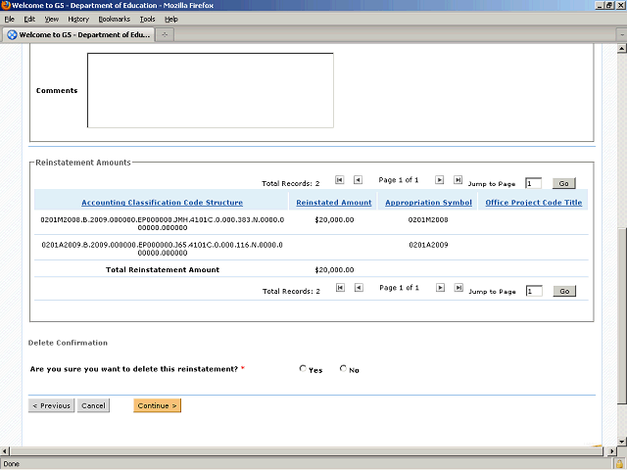Click next page arrow in top pagination
627x470 pixels.
click(440, 180)
